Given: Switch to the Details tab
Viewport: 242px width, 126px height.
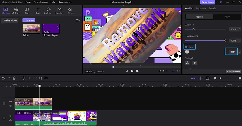Looking at the screenshot, I should coord(213,8).
